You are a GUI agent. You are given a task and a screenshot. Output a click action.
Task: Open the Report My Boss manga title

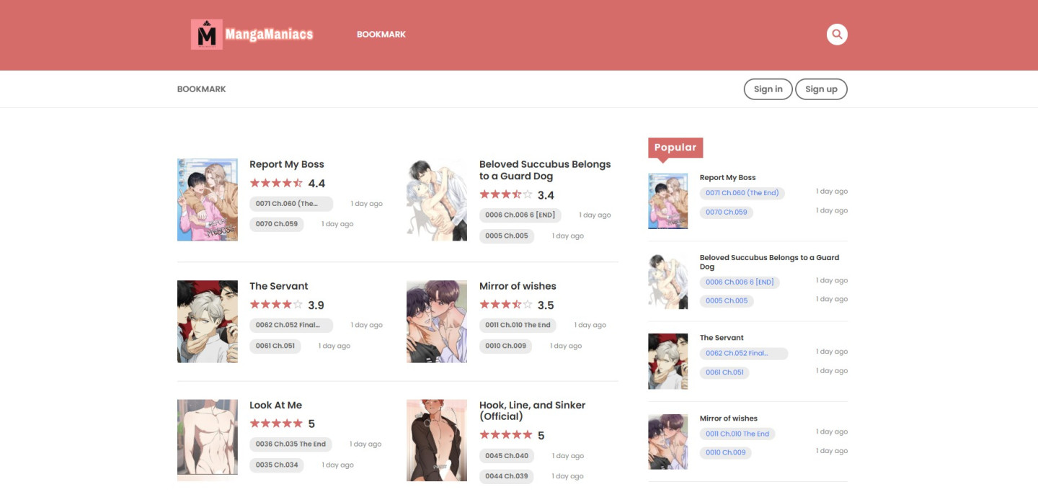[286, 164]
